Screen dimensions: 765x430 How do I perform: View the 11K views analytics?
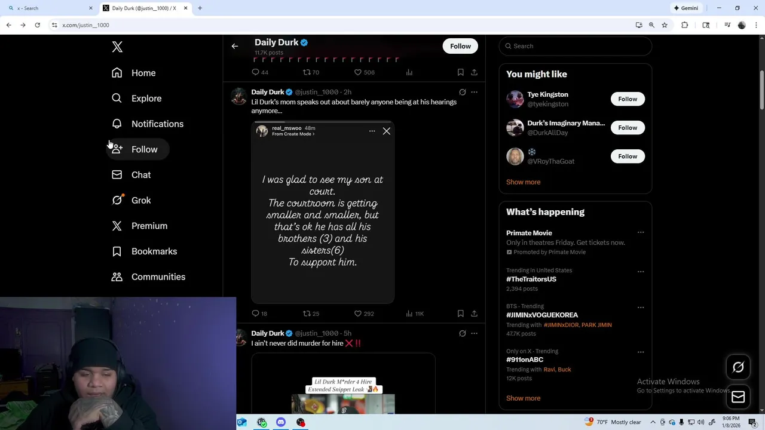tap(415, 314)
